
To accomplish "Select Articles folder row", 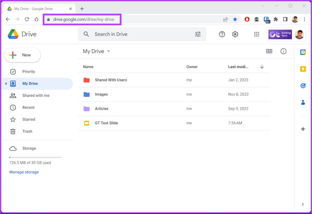I will 174,109.
